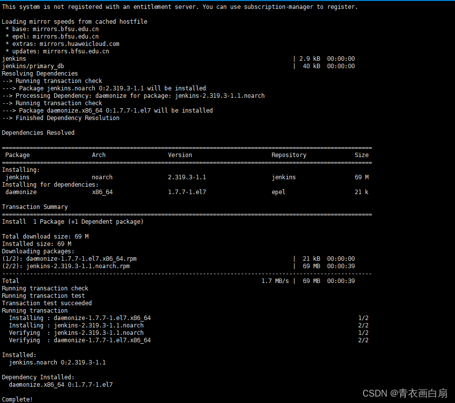Click 'daemonize' in the package table

click(21, 192)
